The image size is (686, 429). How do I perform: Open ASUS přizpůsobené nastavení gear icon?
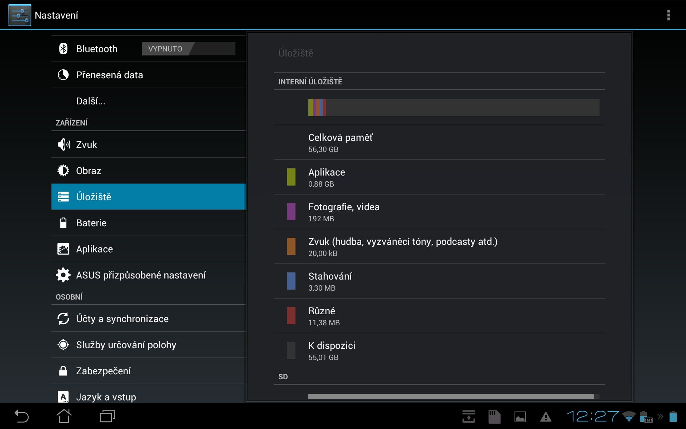(x=63, y=275)
